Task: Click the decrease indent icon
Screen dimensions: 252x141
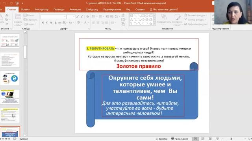Action: click(x=107, y=16)
